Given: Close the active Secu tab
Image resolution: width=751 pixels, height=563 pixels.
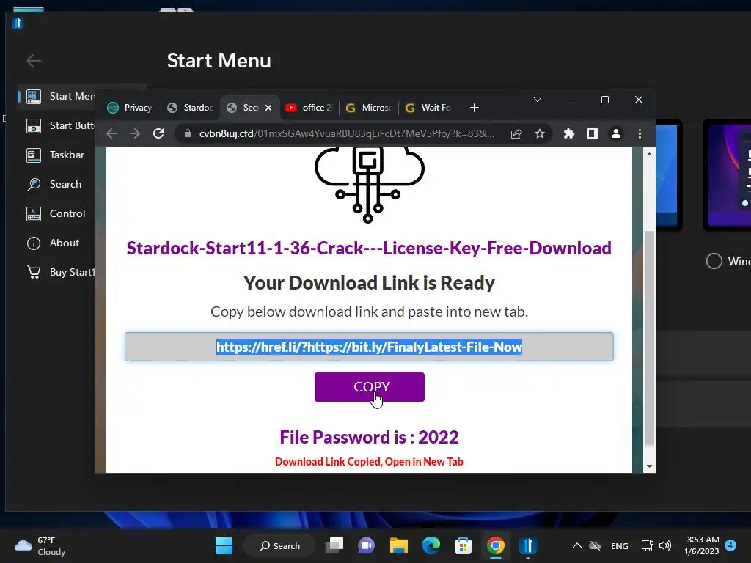Looking at the screenshot, I should (x=268, y=108).
